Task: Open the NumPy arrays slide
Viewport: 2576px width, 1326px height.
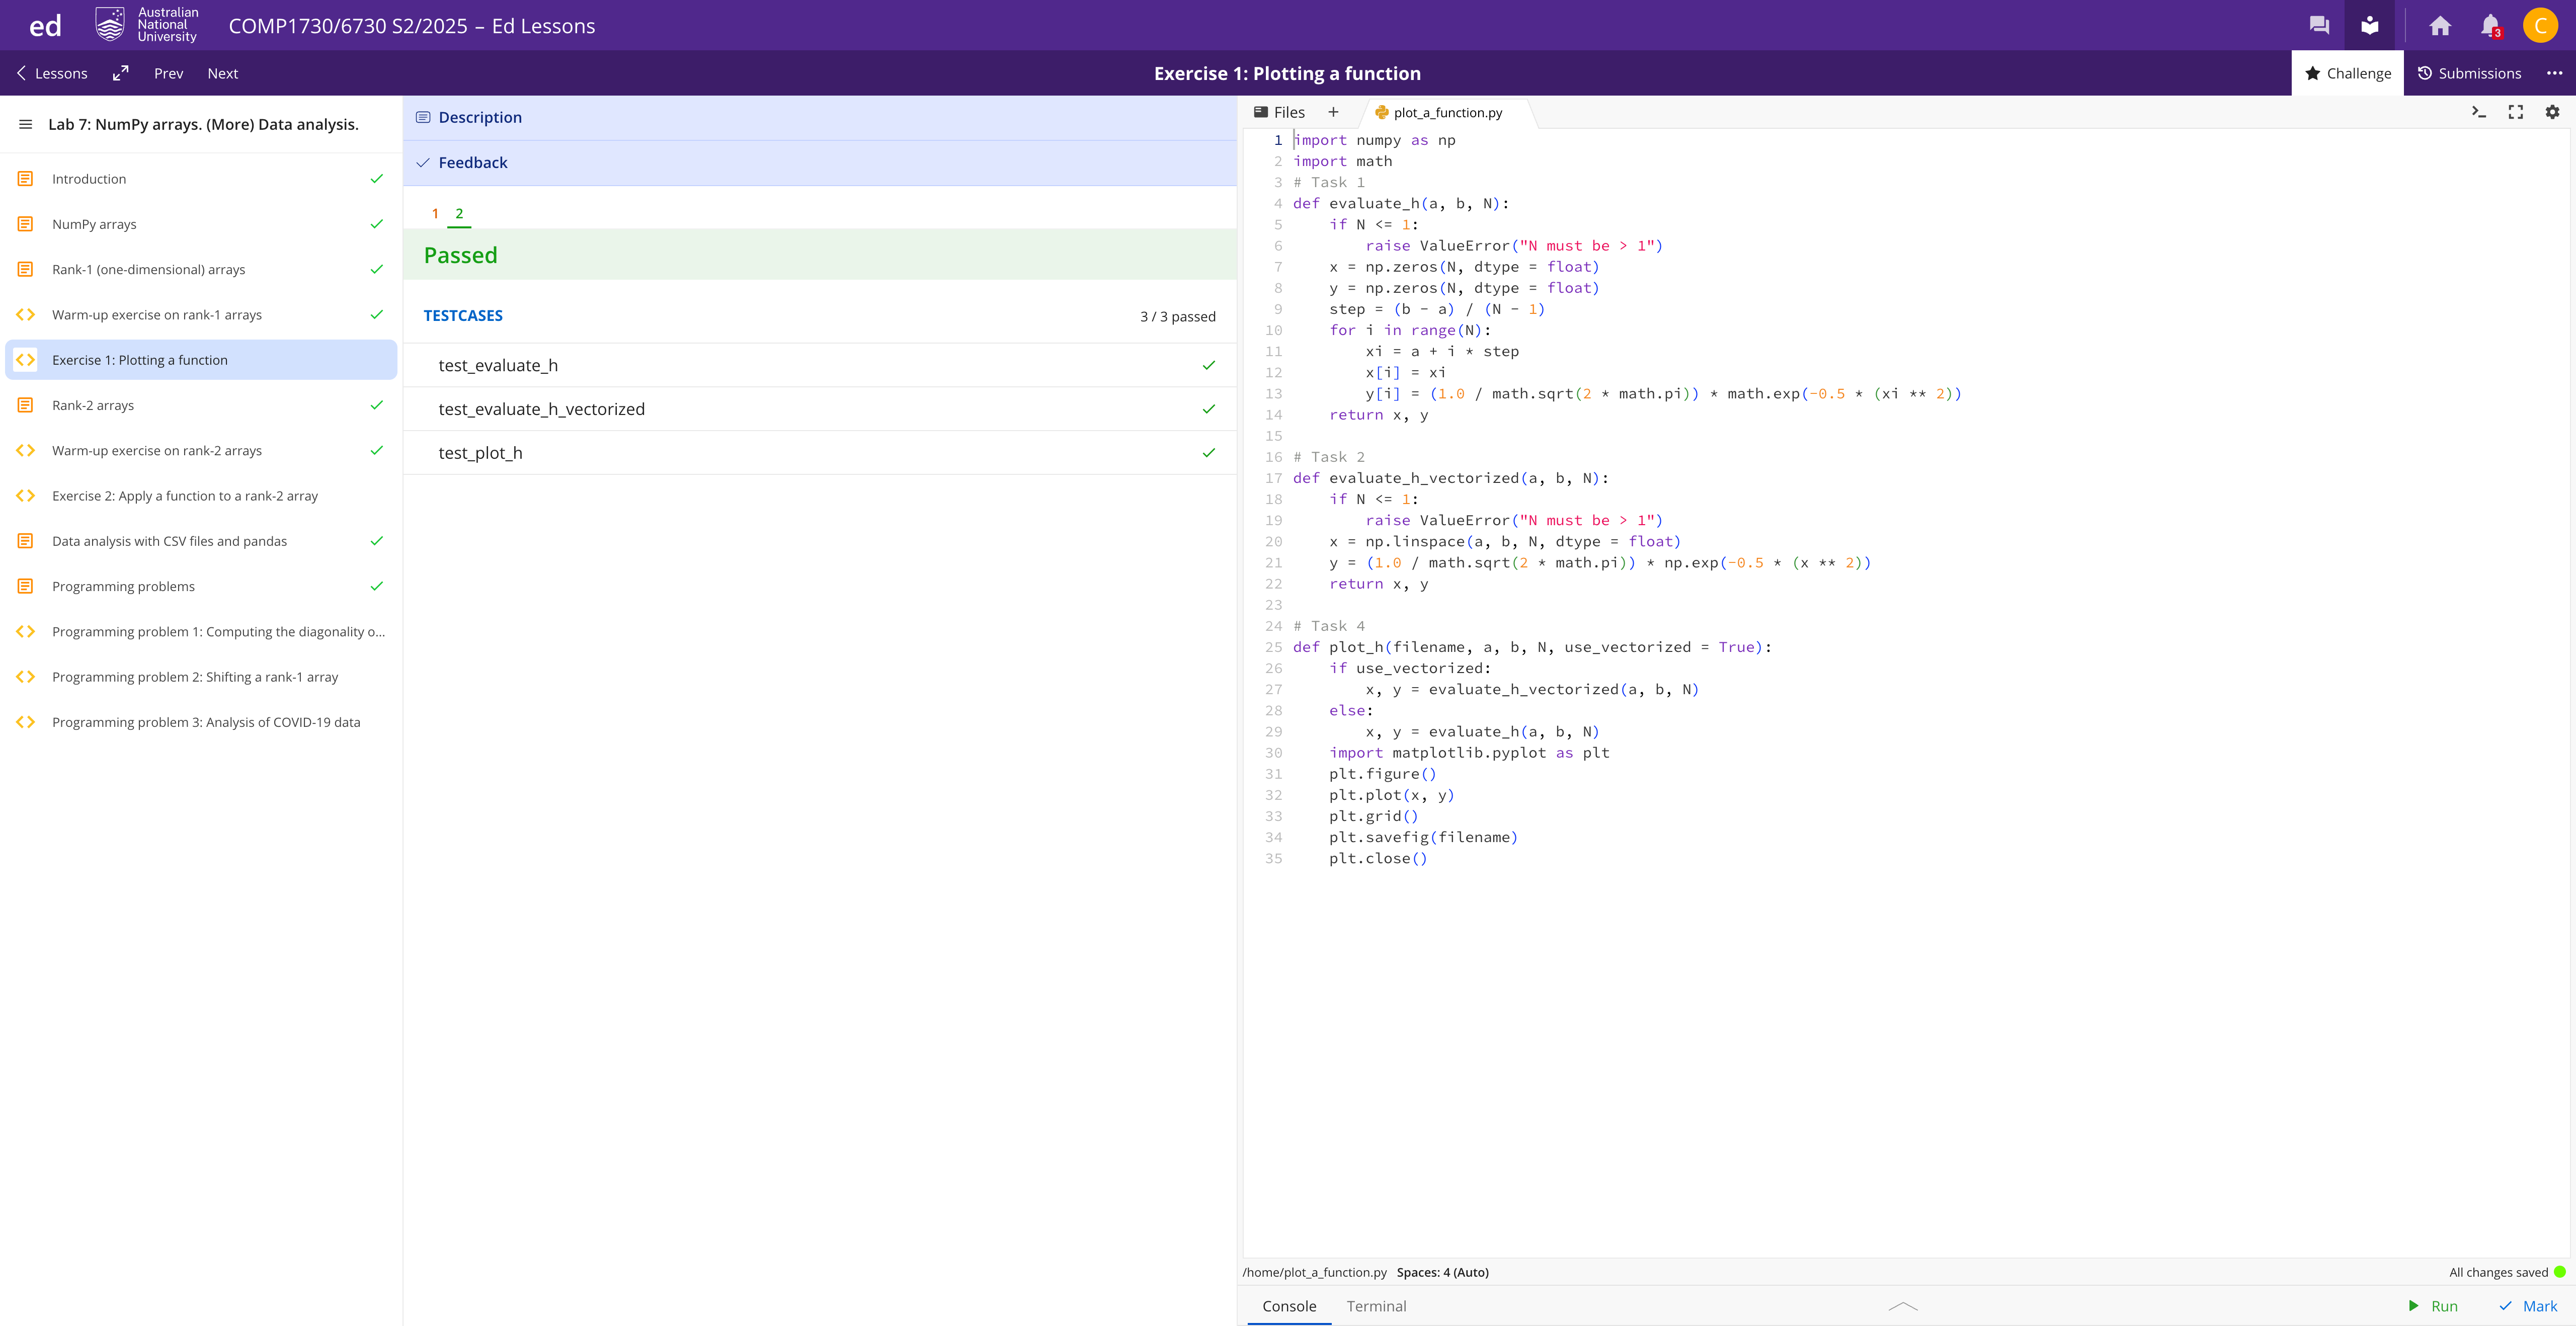Action: [x=201, y=224]
